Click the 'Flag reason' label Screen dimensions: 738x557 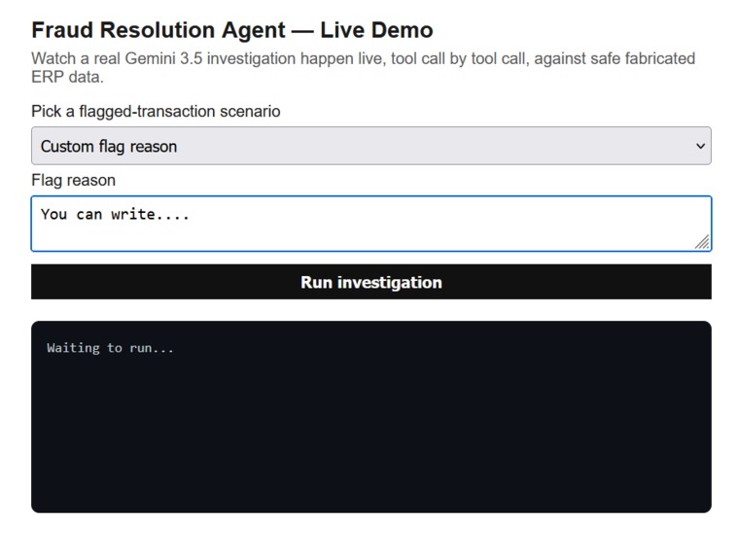74,180
